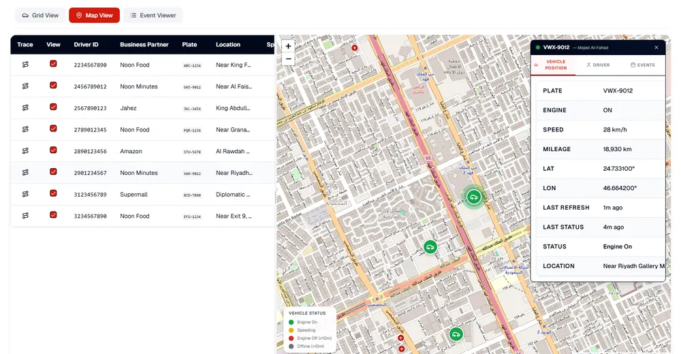Open the Events tab in popup

click(x=642, y=65)
